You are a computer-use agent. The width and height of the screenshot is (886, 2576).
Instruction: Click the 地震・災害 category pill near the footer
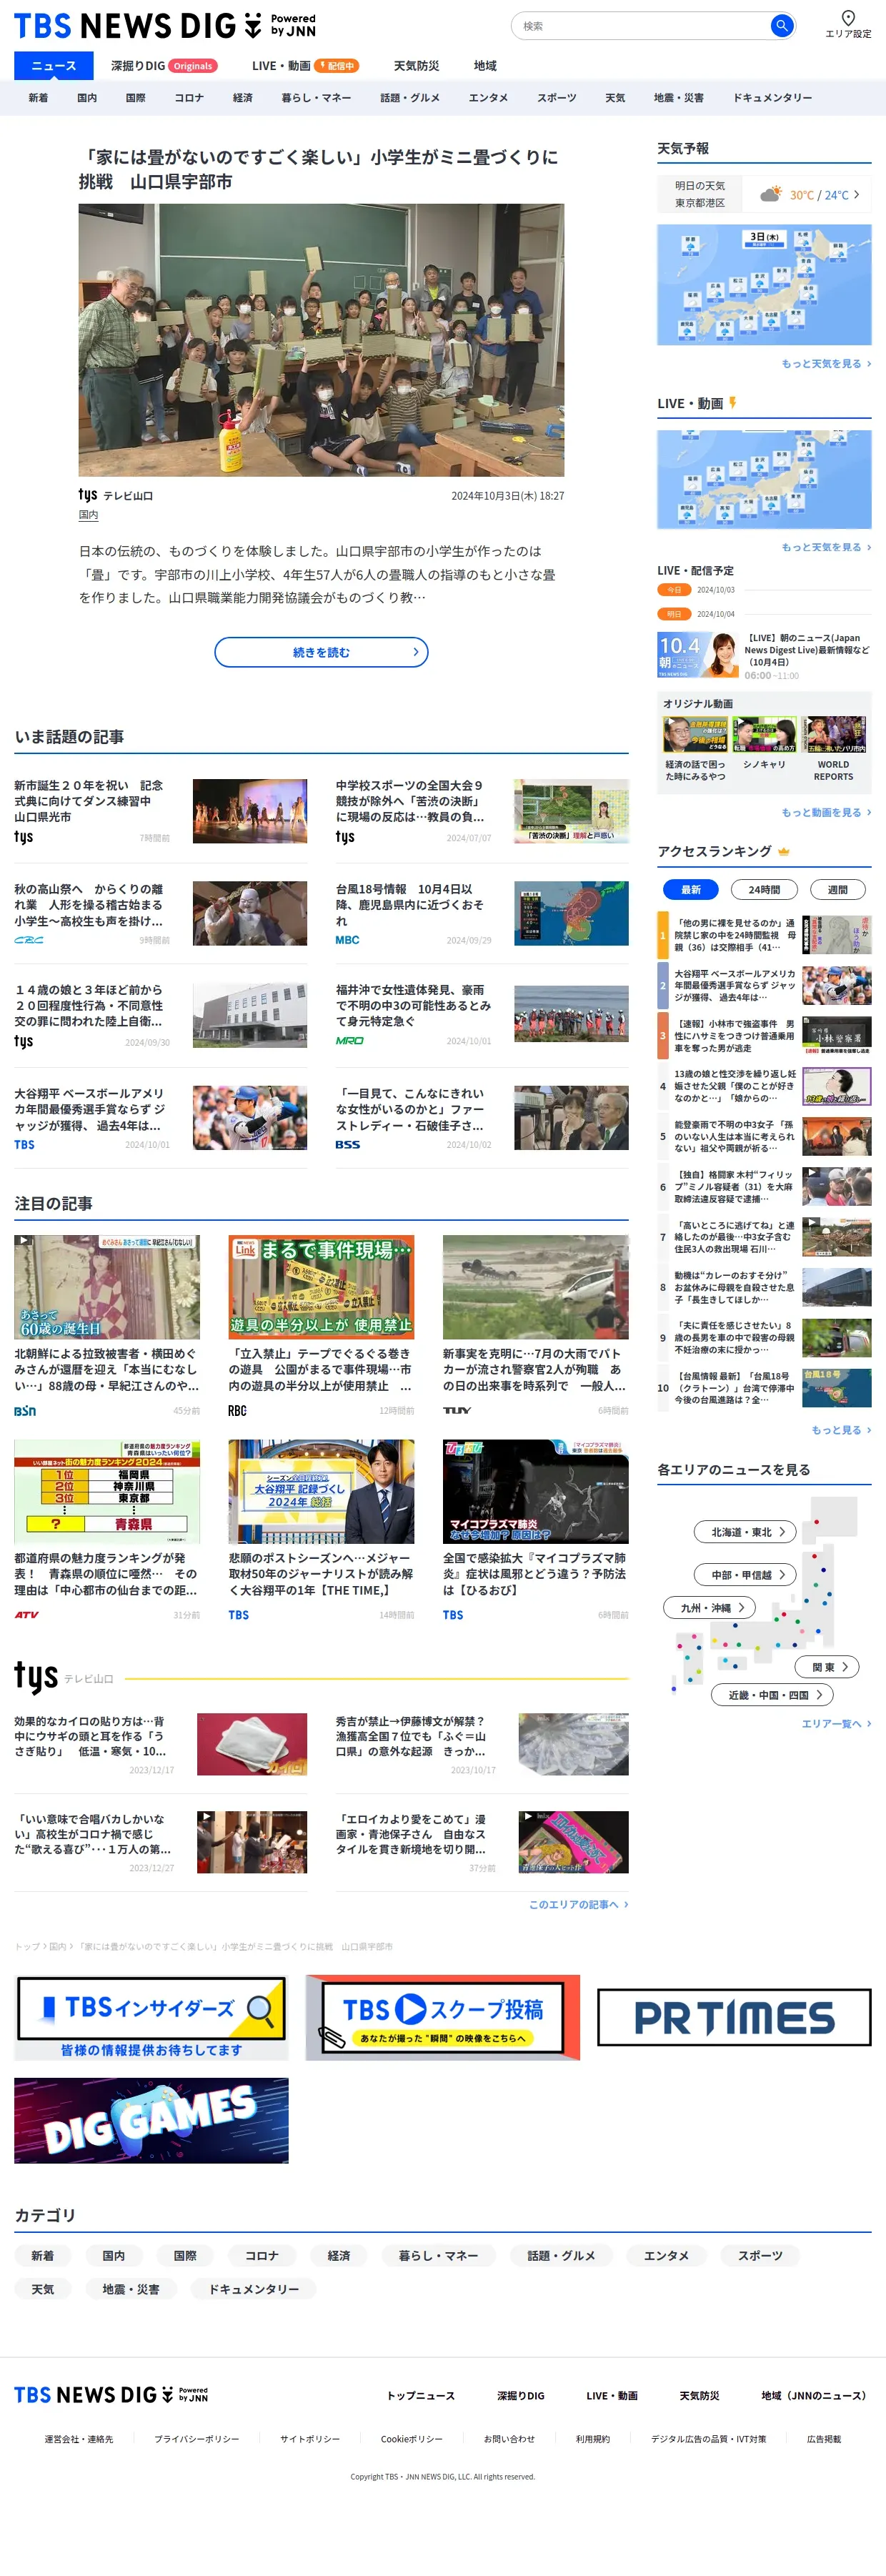tap(130, 2289)
